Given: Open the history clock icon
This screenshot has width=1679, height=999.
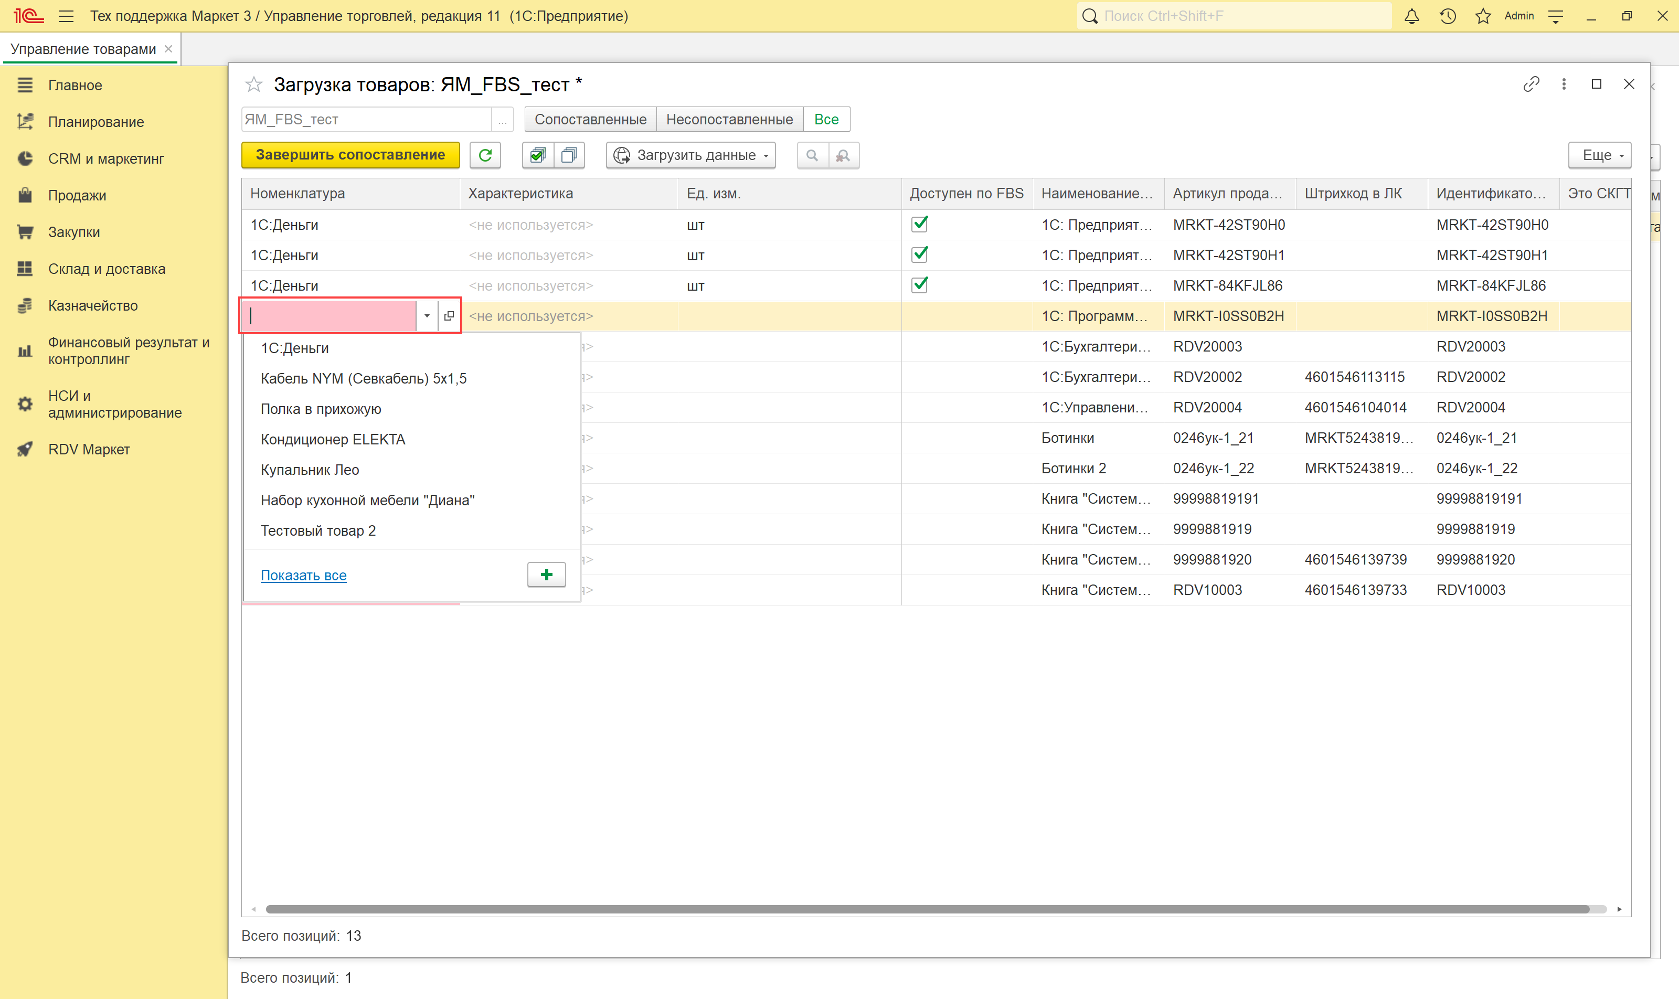Looking at the screenshot, I should (1448, 16).
